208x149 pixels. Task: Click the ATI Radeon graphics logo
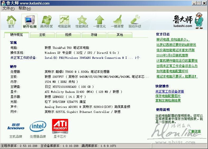60,126
